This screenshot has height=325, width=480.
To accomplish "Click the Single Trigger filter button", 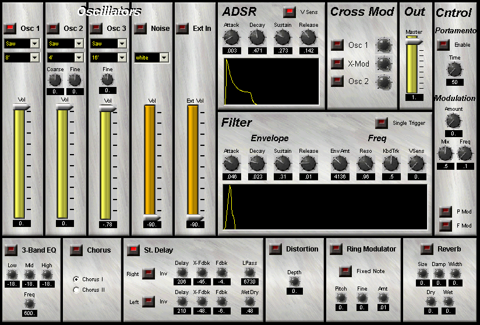I will [382, 123].
